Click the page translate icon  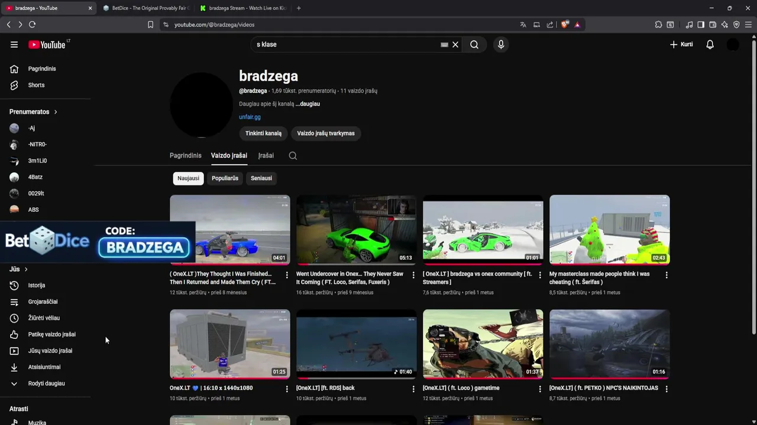pyautogui.click(x=523, y=24)
